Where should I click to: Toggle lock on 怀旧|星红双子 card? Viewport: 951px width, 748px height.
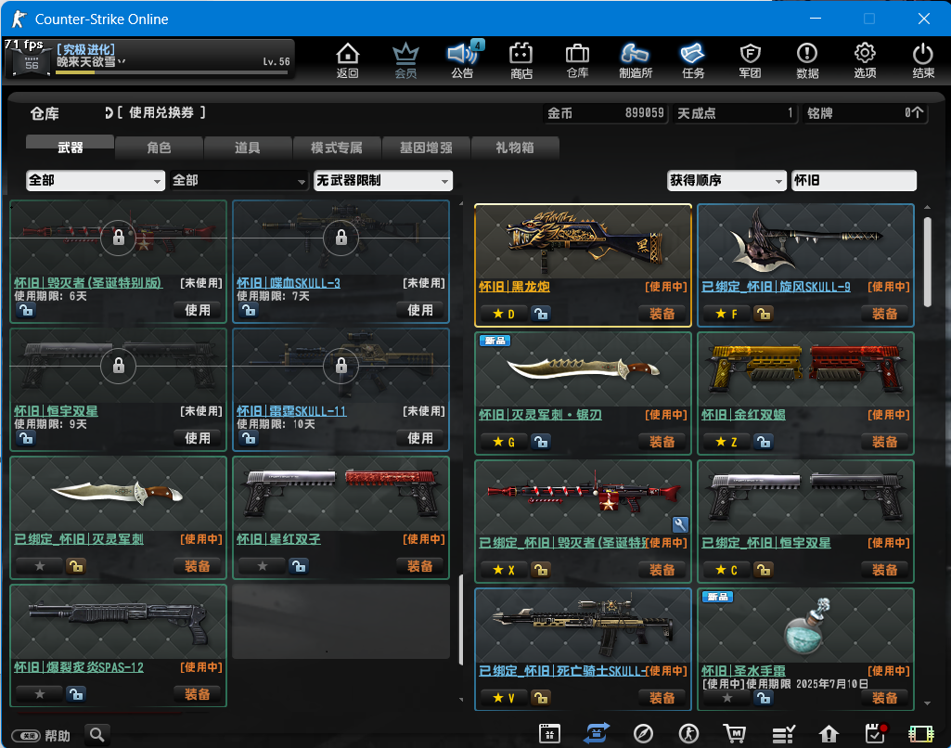tap(298, 566)
